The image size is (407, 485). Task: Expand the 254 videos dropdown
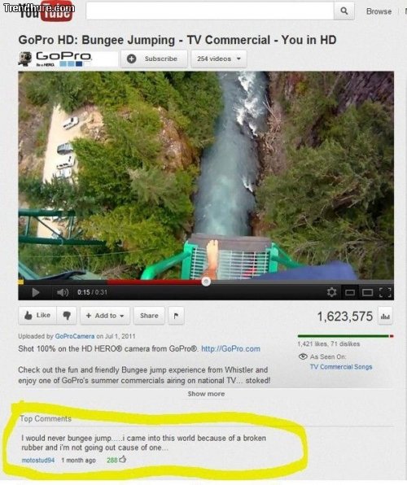point(219,59)
